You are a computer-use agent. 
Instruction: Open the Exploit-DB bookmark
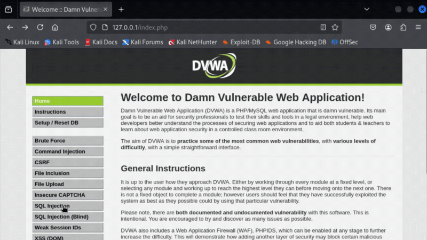(x=241, y=42)
